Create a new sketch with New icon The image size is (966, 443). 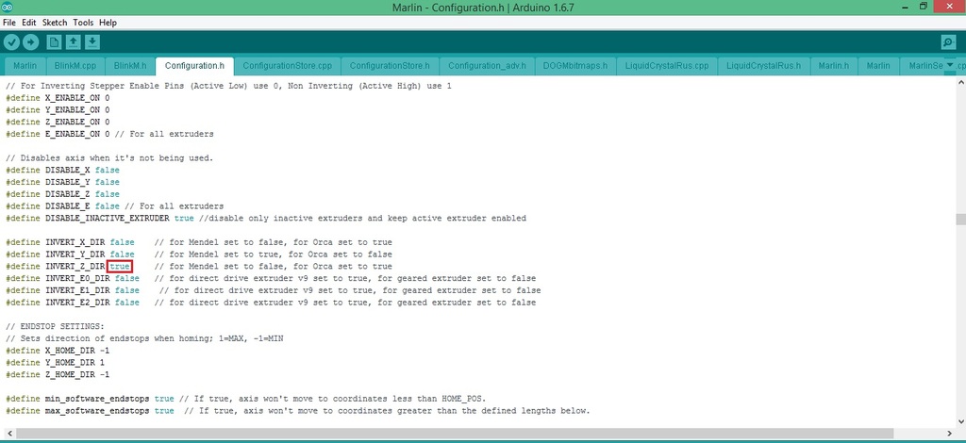click(x=54, y=42)
